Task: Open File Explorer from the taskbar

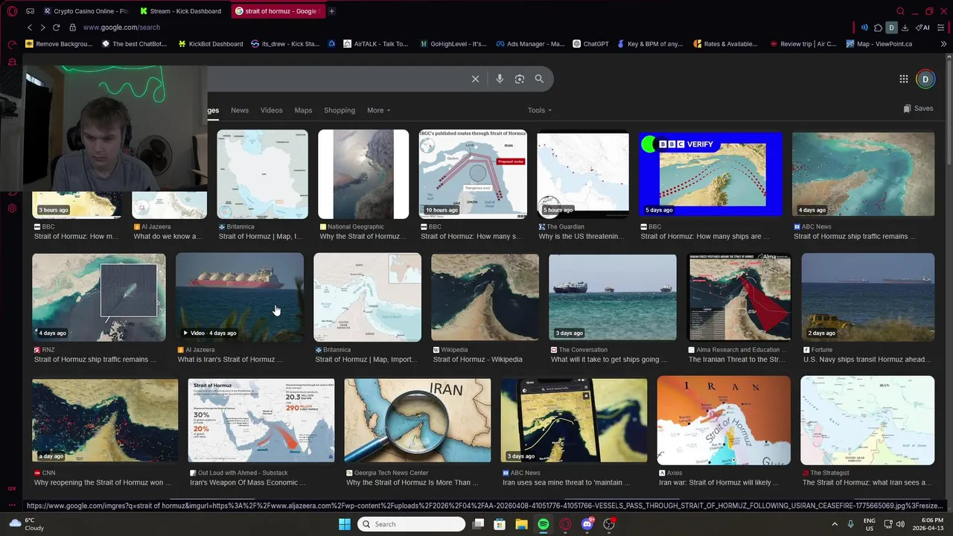Action: click(x=522, y=524)
